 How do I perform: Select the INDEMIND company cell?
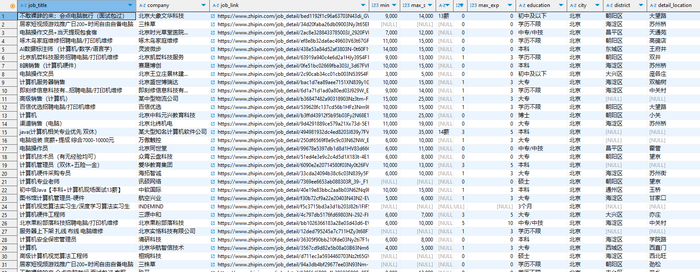pos(151,207)
